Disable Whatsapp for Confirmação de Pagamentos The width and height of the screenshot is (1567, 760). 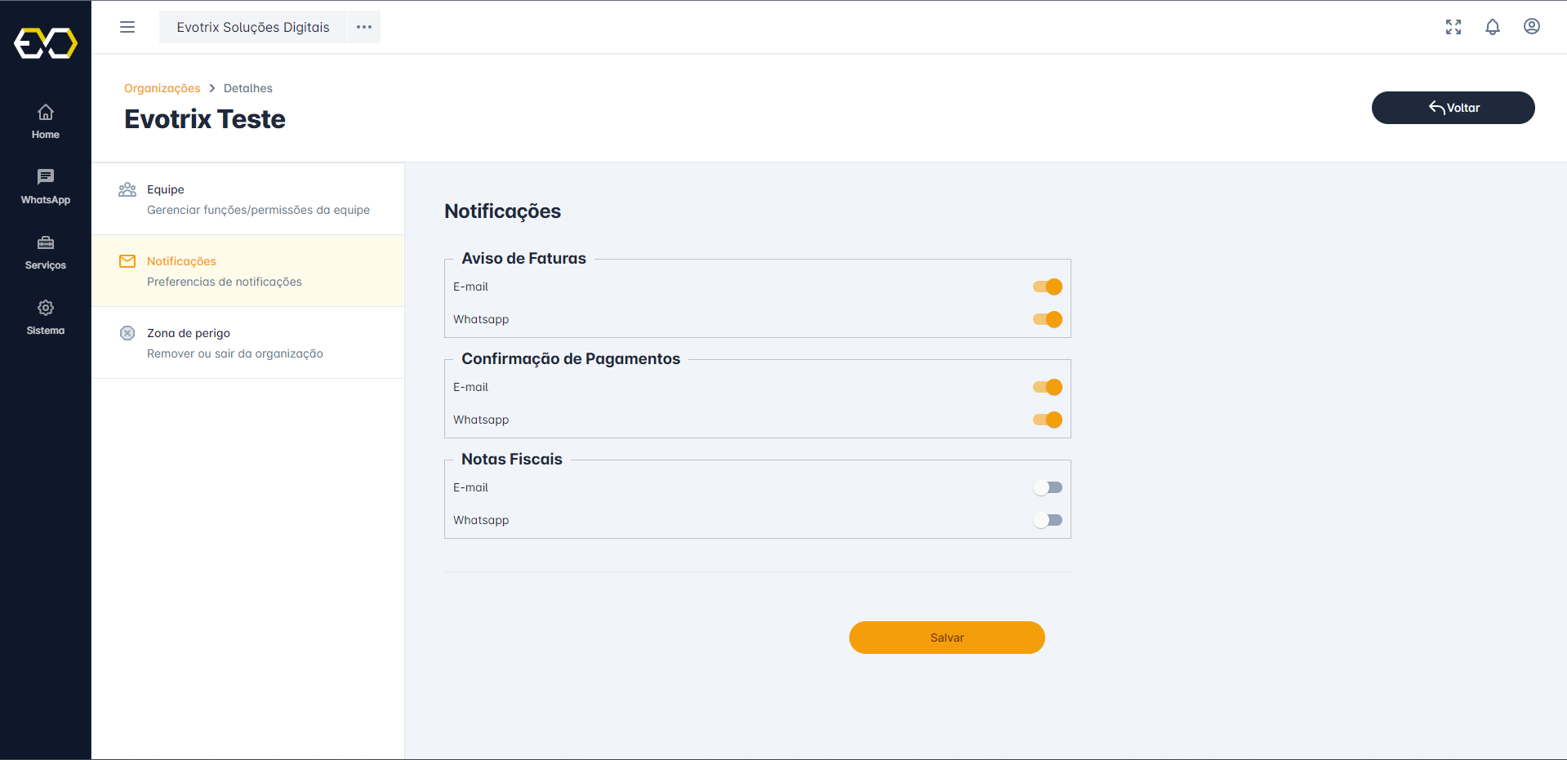(1048, 420)
